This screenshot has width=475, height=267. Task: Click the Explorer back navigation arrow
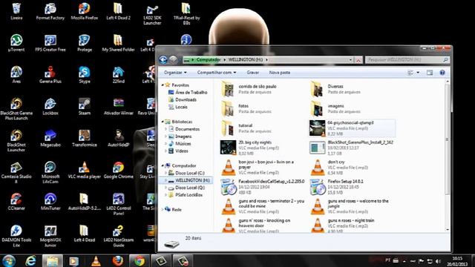coord(163,59)
